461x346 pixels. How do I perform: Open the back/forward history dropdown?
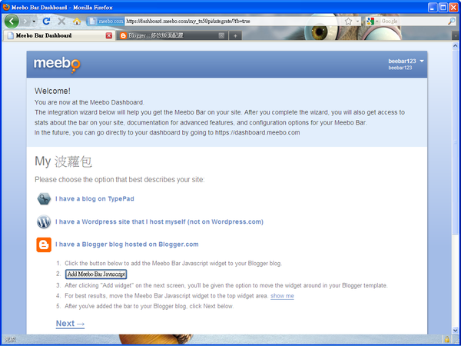[x=34, y=22]
